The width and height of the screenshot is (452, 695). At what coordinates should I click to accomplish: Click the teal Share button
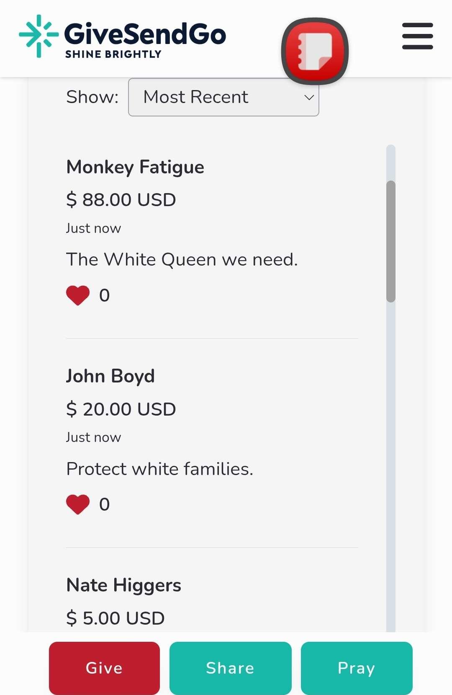tap(230, 668)
